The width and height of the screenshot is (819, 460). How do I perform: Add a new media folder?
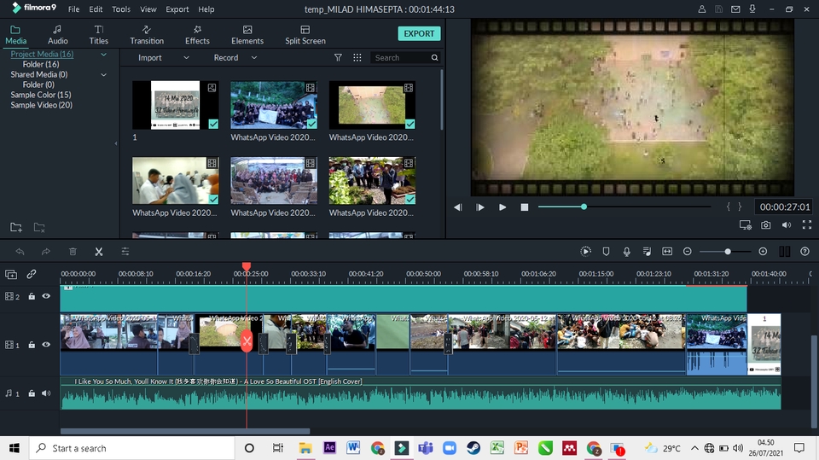tap(16, 227)
